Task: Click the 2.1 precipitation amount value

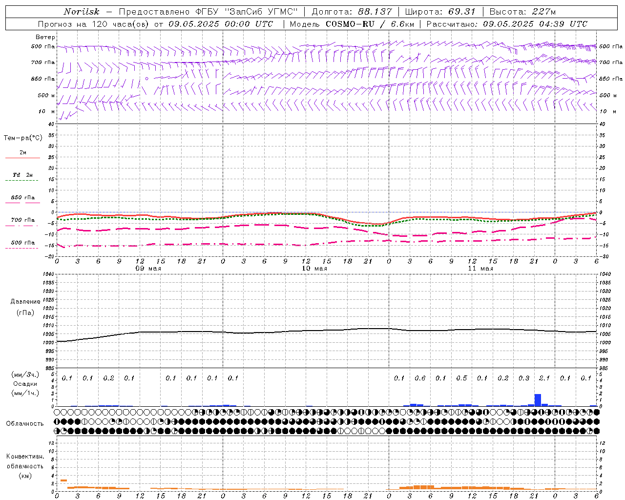Action: coord(544,378)
